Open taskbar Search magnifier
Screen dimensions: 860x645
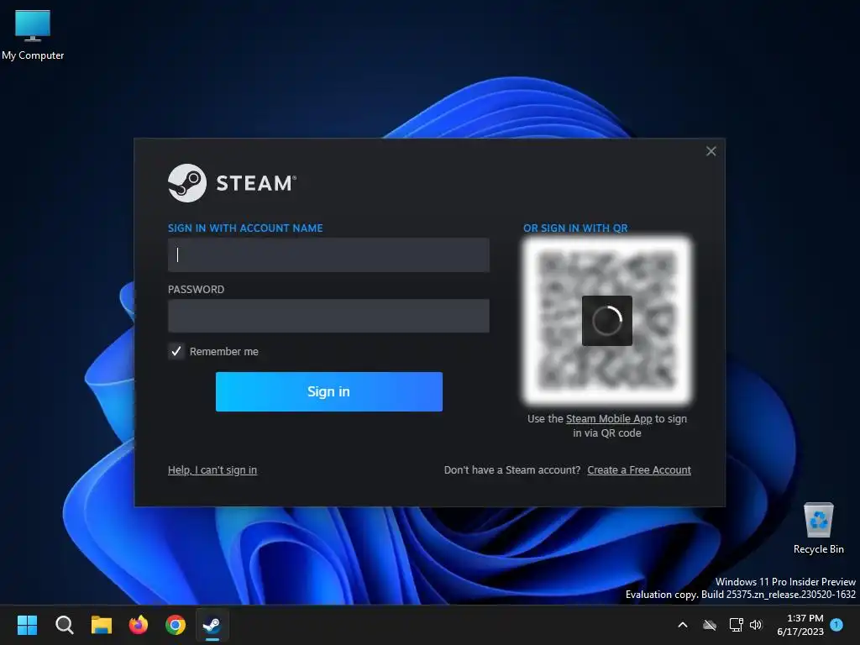pos(64,625)
